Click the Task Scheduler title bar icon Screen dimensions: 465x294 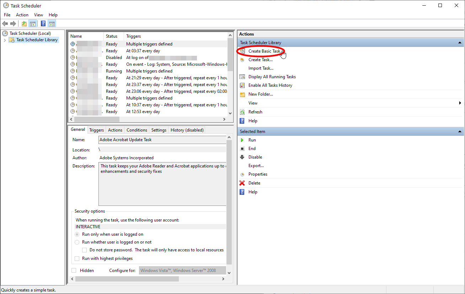[6, 5]
